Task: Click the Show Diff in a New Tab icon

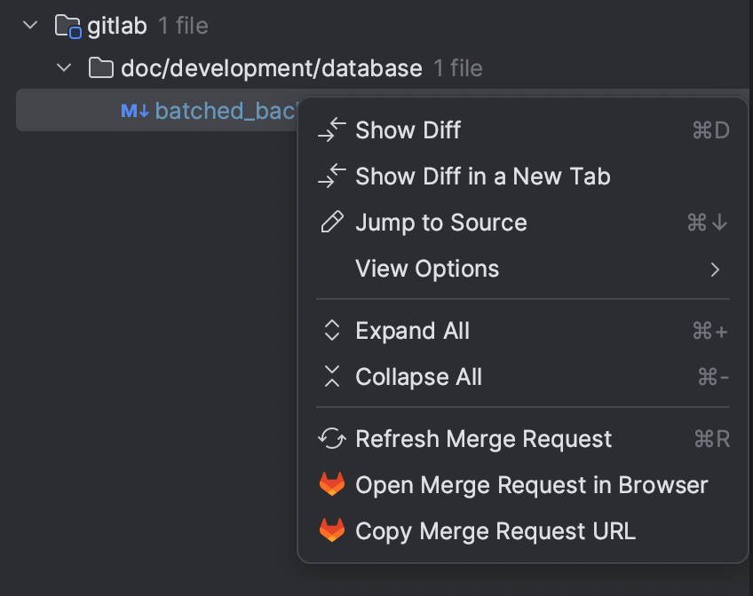Action: click(x=331, y=176)
